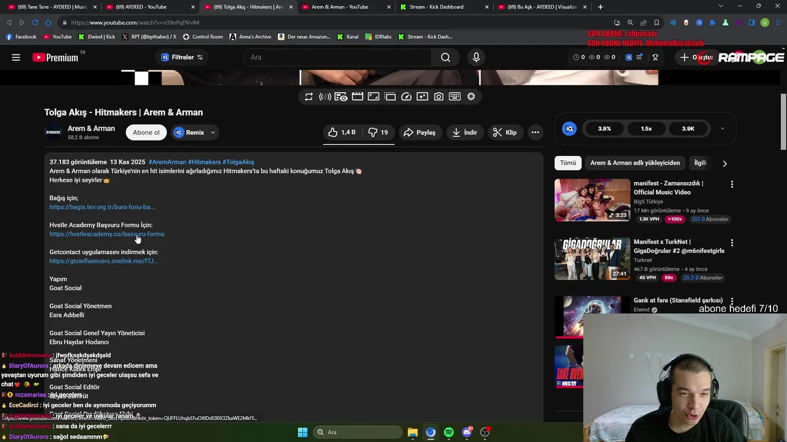The image size is (787, 442).
Task: Dislike the video with thumbs-down 19
Action: pos(378,132)
